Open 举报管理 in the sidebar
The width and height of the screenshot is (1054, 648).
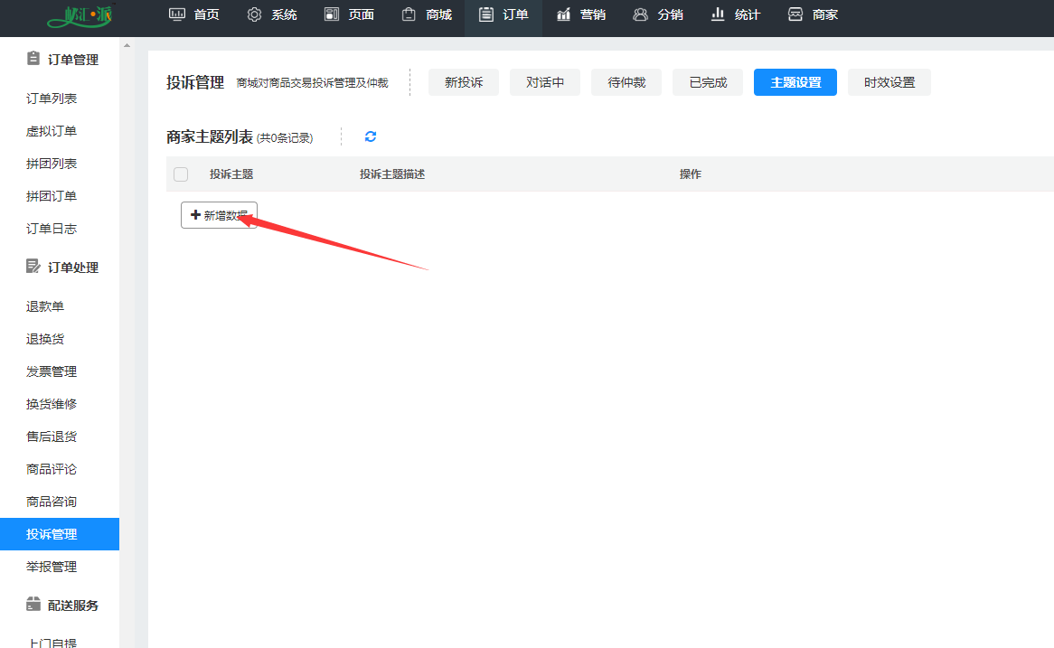pos(52,567)
